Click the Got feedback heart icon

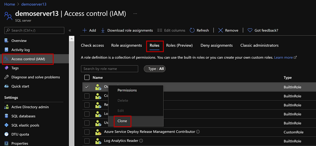pos(250,30)
